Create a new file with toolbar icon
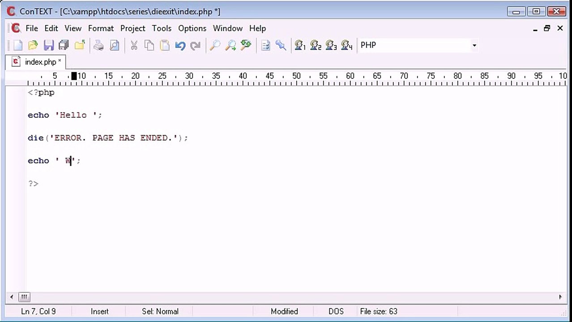 pos(17,45)
